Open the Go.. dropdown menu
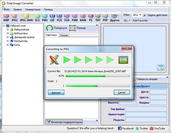 (127, 21)
